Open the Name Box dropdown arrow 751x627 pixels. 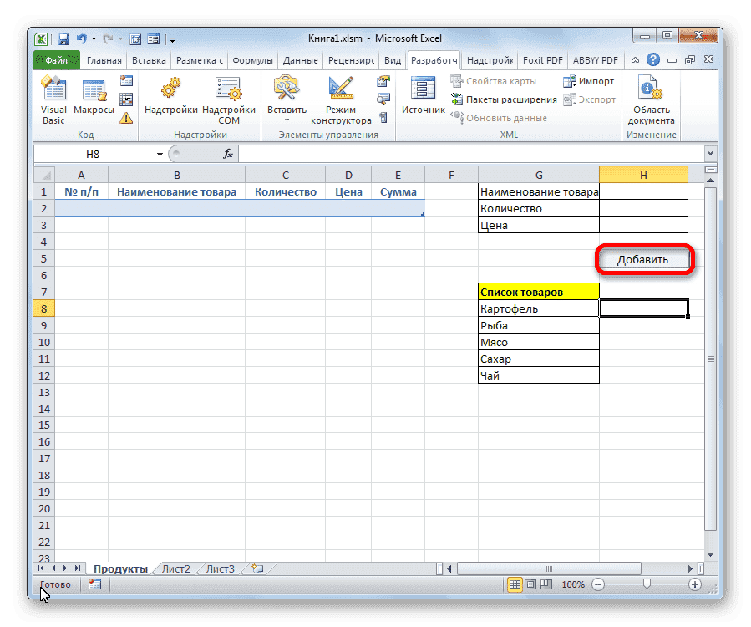[160, 154]
